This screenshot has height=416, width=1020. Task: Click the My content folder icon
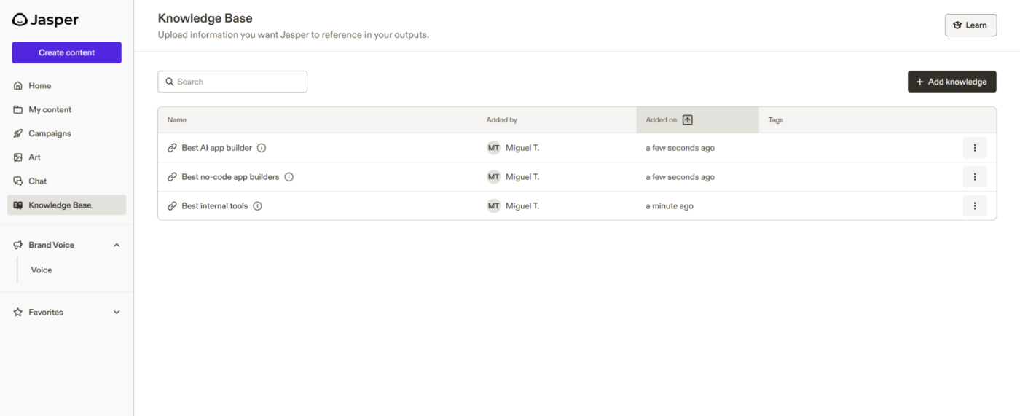pyautogui.click(x=18, y=110)
